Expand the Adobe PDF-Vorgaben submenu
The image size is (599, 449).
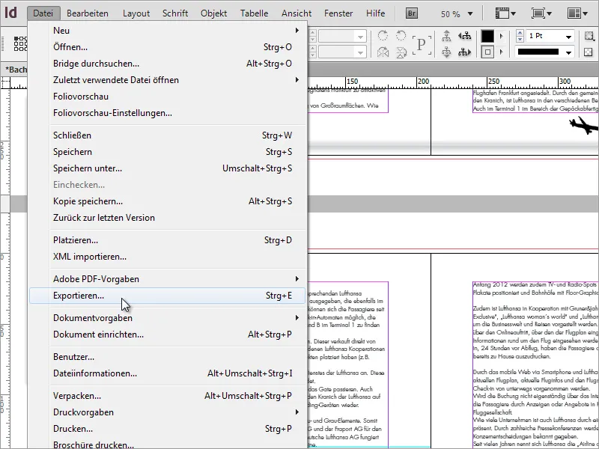coord(97,278)
